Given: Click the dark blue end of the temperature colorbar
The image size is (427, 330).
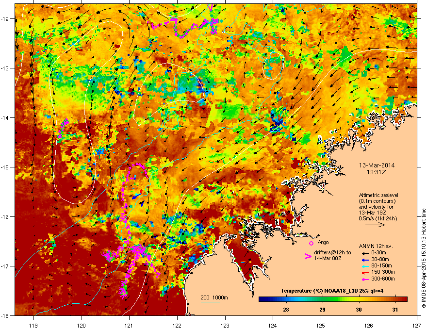Looking at the screenshot, I should pyautogui.click(x=263, y=299).
